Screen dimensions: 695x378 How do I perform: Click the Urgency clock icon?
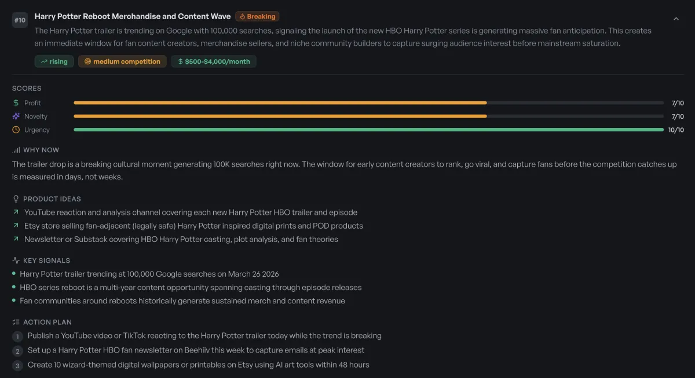[16, 130]
